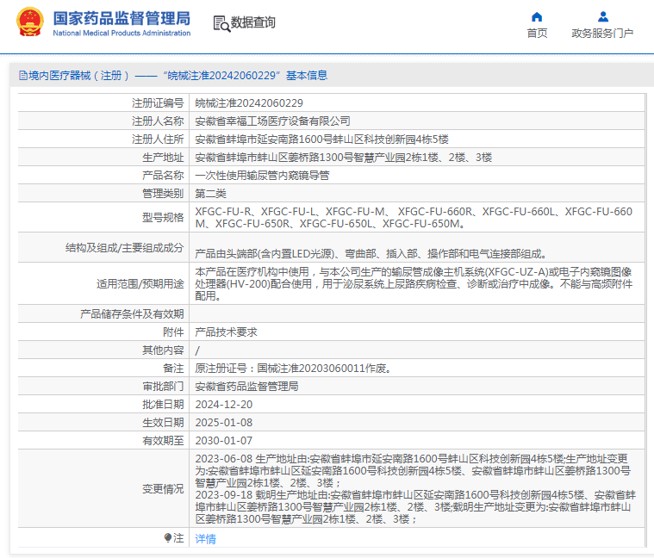Click the registrant name 安徽省幸福工场医疗设备有限公司
The image size is (654, 558).
(x=272, y=121)
